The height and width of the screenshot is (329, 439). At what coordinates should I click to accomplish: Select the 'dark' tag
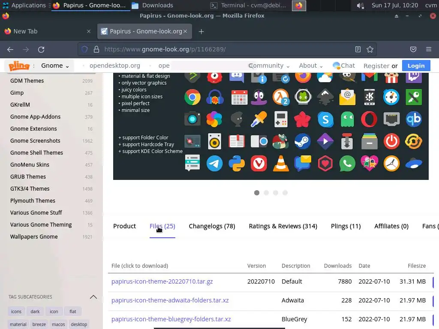[x=35, y=311]
